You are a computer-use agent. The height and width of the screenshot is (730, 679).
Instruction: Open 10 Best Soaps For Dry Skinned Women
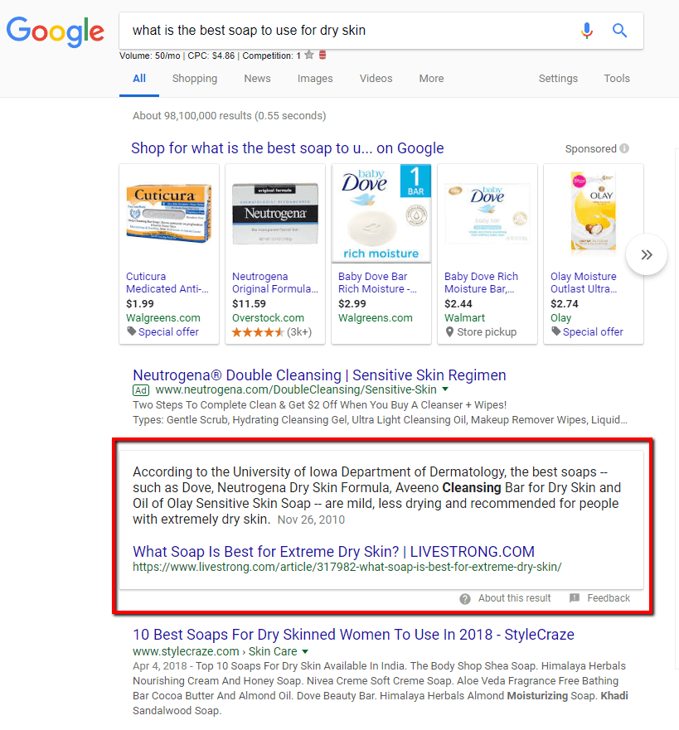pos(353,635)
